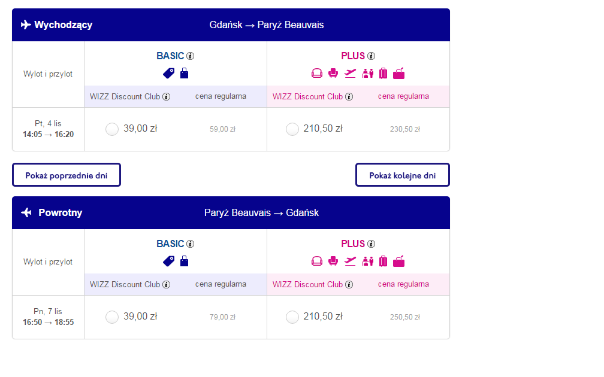The image size is (604, 377).
Task: Select outbound BASIC fare 39,00 zł
Action: [x=112, y=129]
